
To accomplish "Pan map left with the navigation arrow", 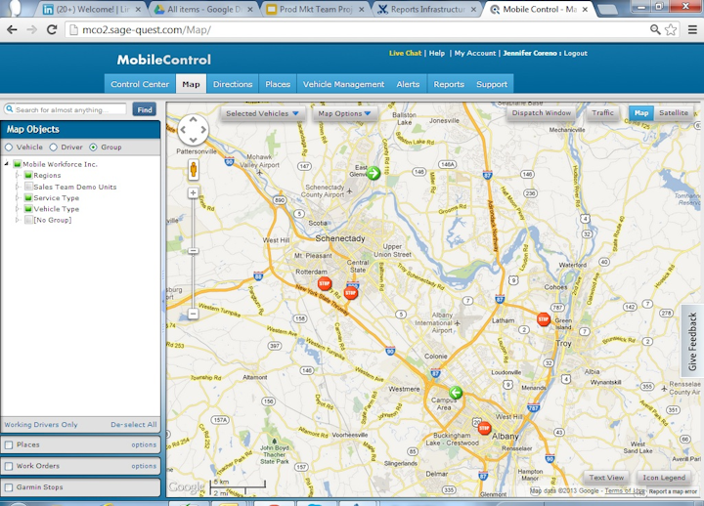I will (x=183, y=130).
